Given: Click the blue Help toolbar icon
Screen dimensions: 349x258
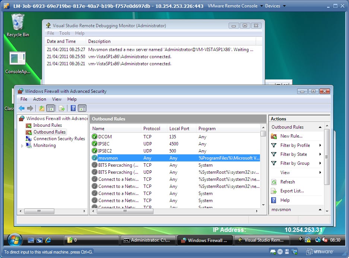Looking at the screenshot, I should [x=73, y=108].
